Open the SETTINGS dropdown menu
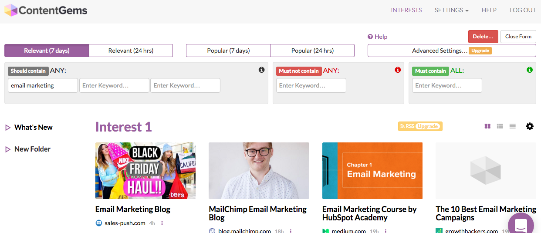541x233 pixels. (x=452, y=10)
